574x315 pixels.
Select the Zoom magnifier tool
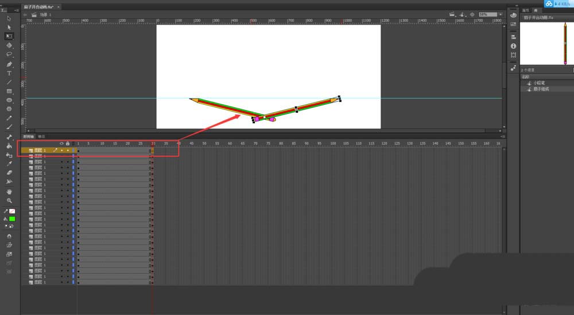pyautogui.click(x=9, y=200)
